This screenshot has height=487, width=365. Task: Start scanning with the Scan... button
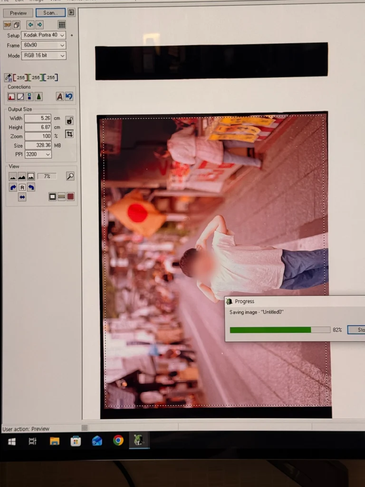click(x=50, y=13)
